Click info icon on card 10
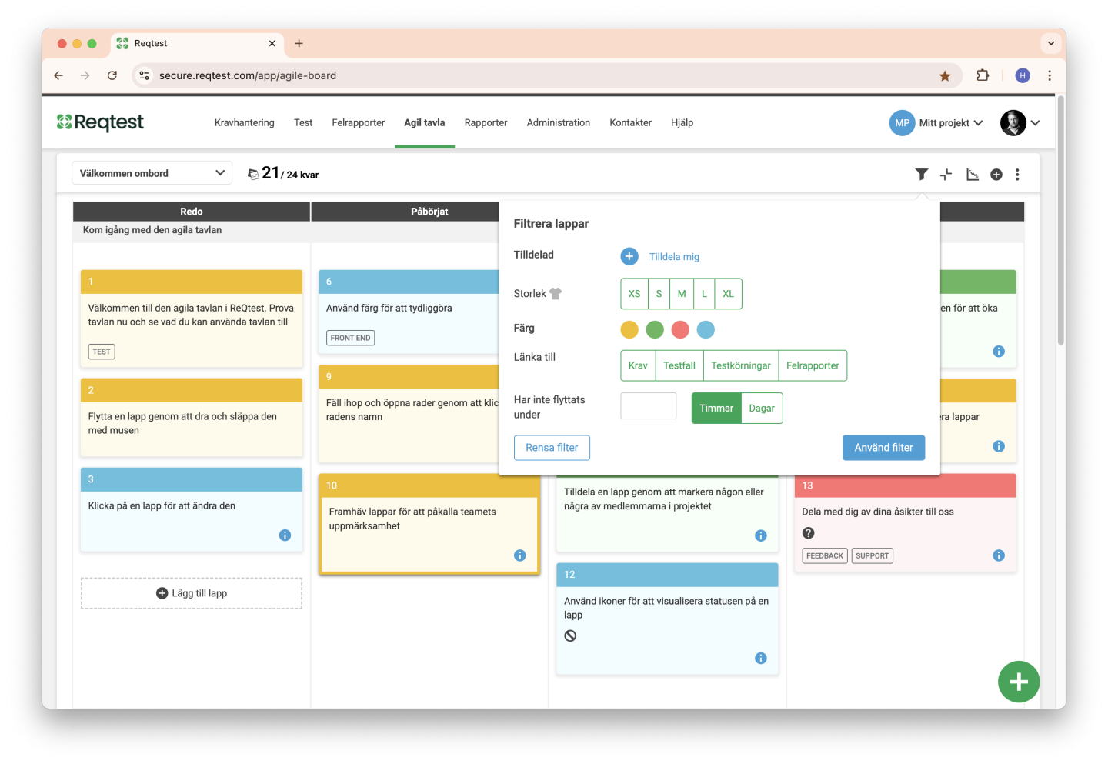The image size is (1108, 764). [x=520, y=555]
